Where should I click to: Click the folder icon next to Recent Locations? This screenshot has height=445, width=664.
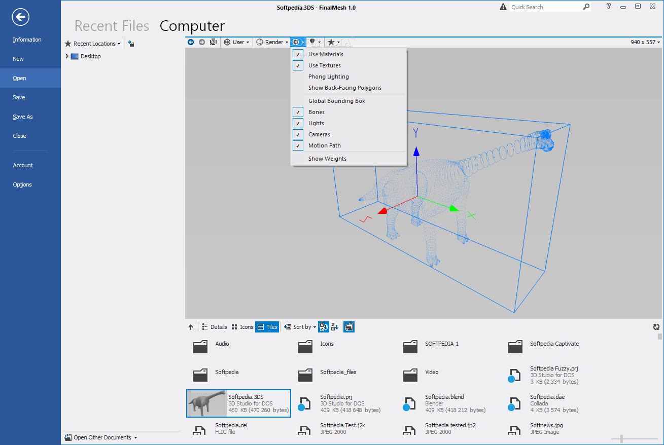[x=131, y=44]
